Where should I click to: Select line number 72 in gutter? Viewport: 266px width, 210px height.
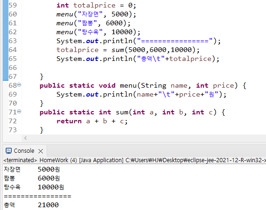point(13,121)
